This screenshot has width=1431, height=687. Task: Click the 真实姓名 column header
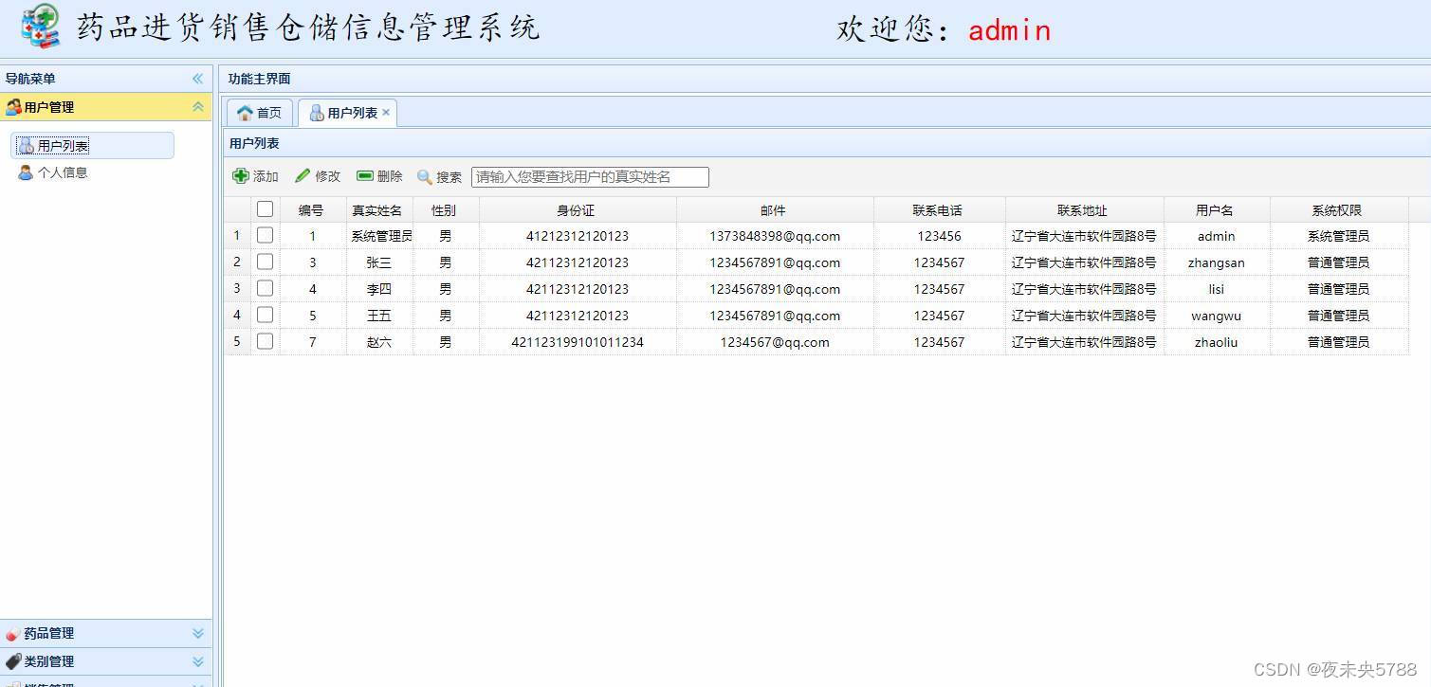379,210
